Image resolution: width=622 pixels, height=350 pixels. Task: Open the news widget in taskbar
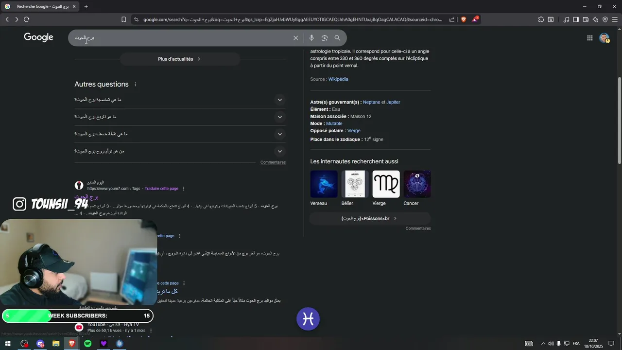[529, 344]
